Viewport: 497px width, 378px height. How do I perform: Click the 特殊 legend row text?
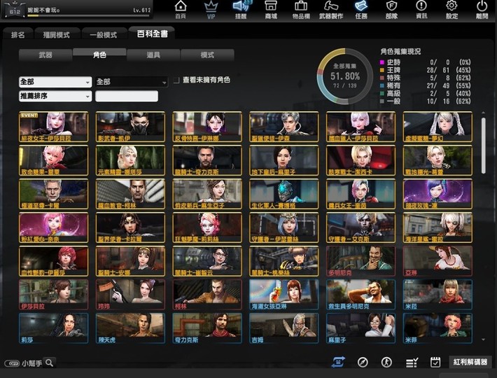click(x=393, y=78)
